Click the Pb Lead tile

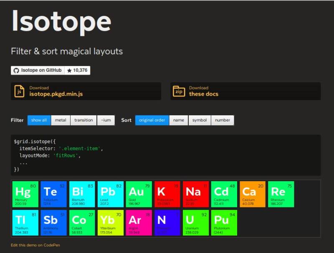click(x=111, y=194)
